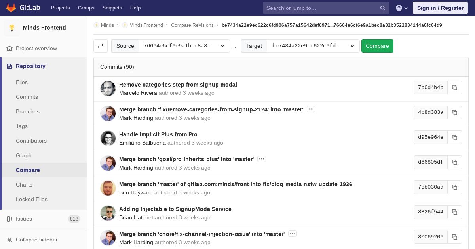Click the Project overview home icon

(x=9, y=48)
